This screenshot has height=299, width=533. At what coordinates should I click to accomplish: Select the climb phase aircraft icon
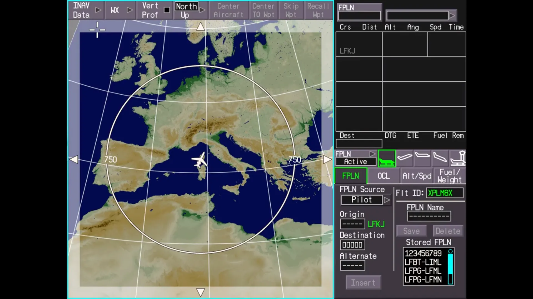[x=404, y=158]
